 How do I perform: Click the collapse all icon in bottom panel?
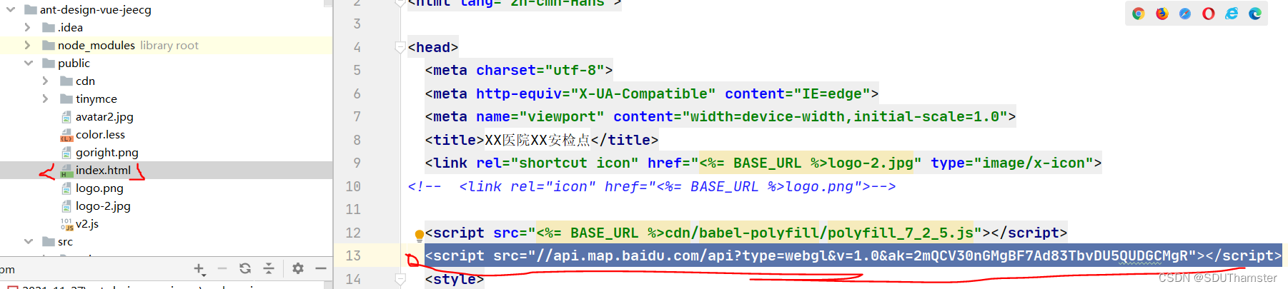pyautogui.click(x=269, y=269)
